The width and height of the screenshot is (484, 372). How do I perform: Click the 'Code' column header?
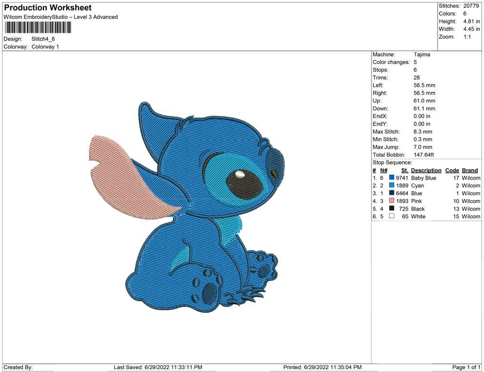452,170
